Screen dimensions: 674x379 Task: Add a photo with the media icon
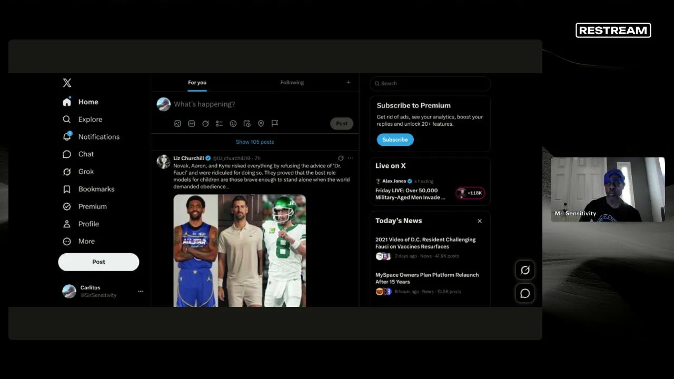coord(177,124)
